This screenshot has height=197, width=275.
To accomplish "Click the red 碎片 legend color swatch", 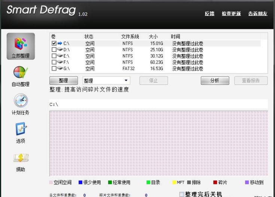I will point(215,182).
